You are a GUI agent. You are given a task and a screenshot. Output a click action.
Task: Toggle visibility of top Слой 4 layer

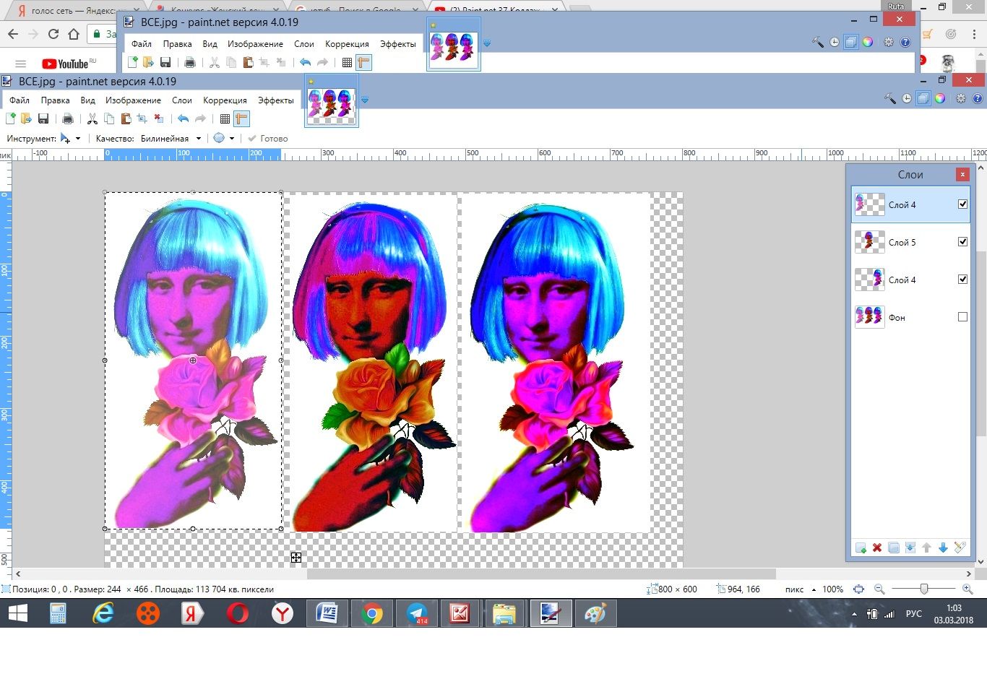(962, 204)
